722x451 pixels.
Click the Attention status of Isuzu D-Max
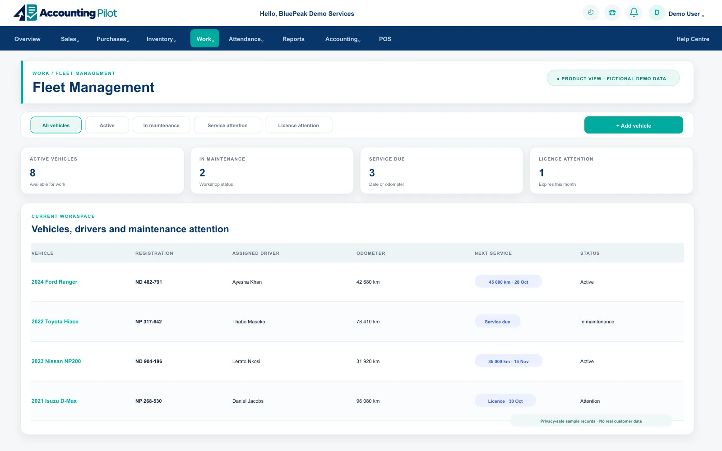pos(590,401)
